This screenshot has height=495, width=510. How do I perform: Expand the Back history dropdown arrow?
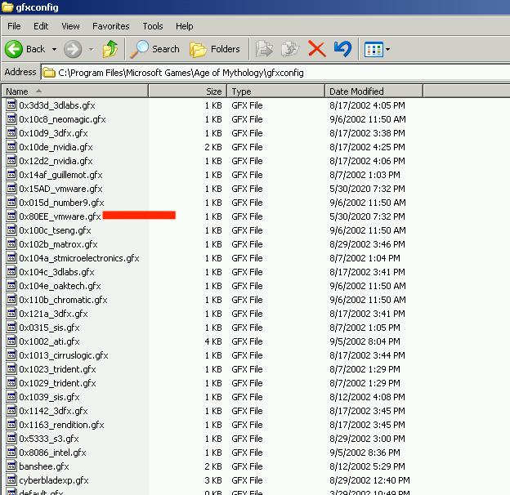pyautogui.click(x=55, y=50)
